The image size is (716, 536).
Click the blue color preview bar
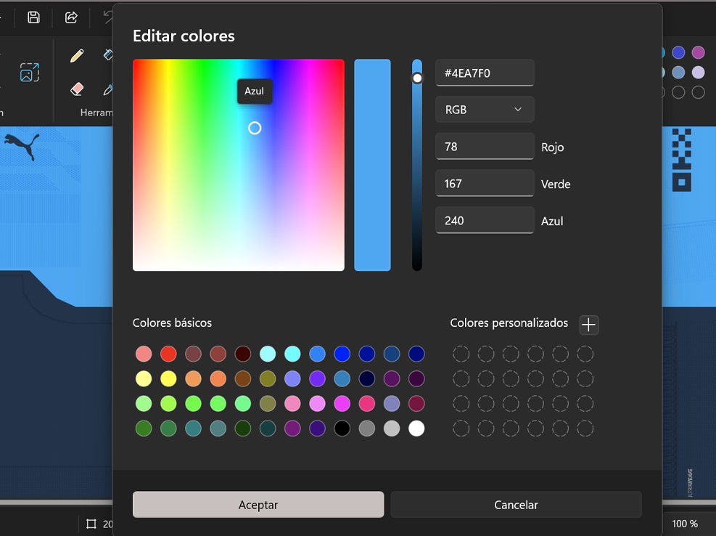click(372, 165)
